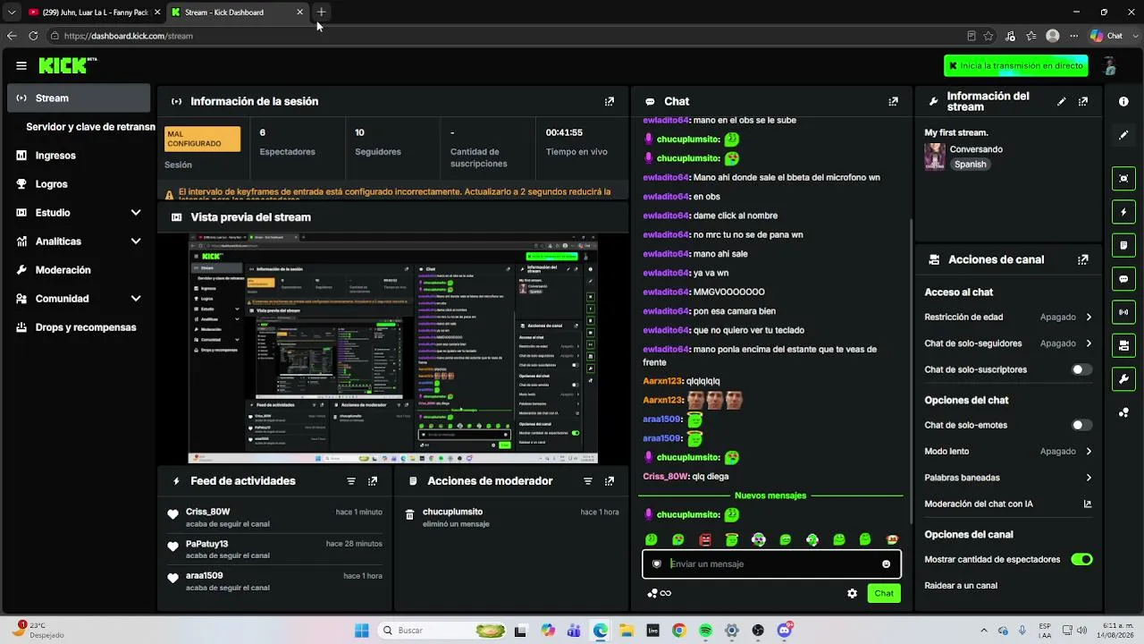Expand the Analíticas sidebar section
Screen dimensions: 1144x644
pos(136,241)
